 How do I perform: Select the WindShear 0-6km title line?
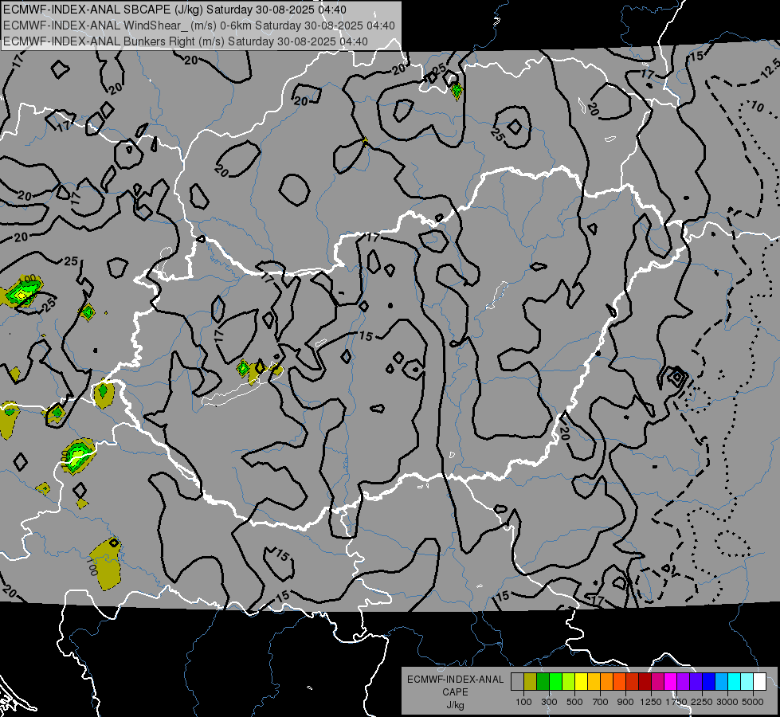pos(199,25)
